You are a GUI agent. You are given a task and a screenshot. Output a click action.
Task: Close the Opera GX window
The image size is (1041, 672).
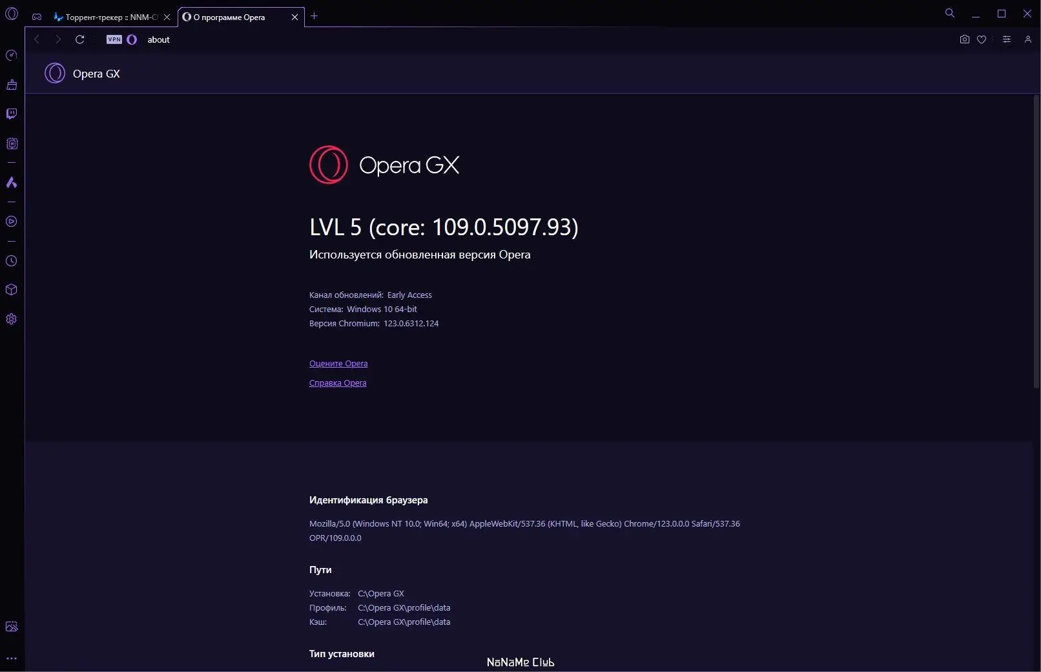point(1027,14)
